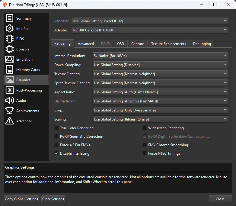The height and width of the screenshot is (206, 236).
Task: Click the Die Hard Trilogy window title
Action: click(38, 5)
